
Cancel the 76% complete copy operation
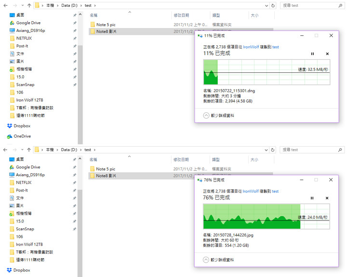pyautogui.click(x=327, y=198)
